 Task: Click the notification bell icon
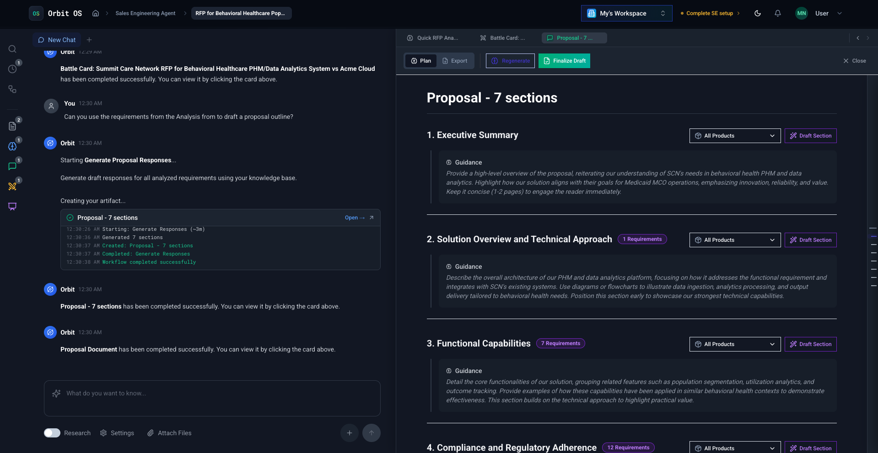coord(777,13)
